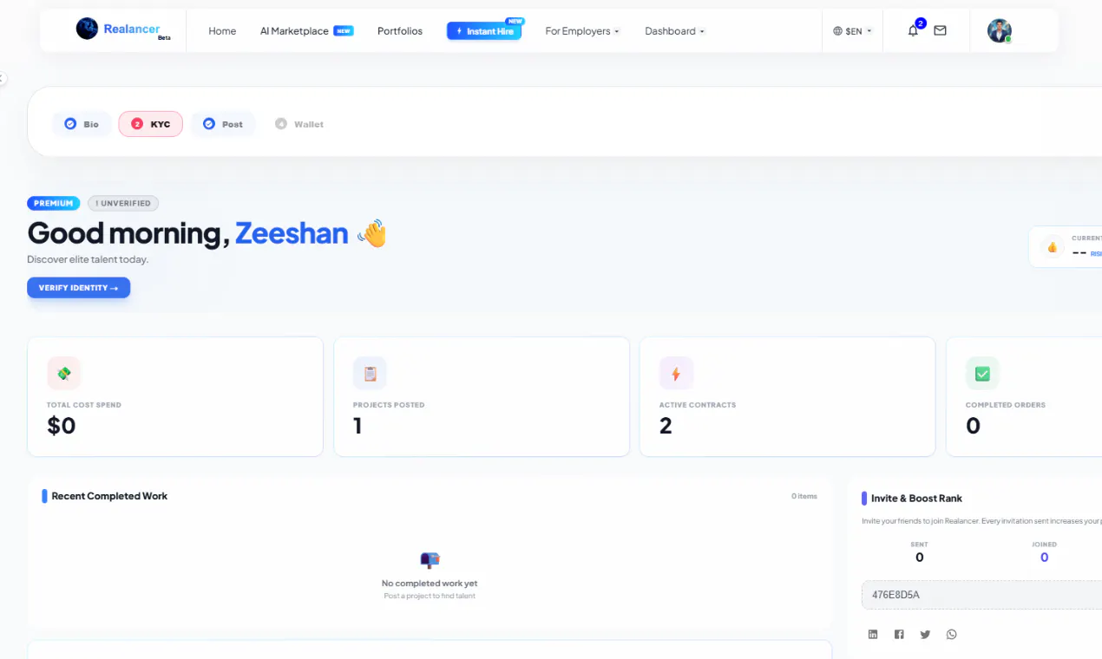Click the Projects Posted value 1
This screenshot has width=1102, height=659.
(x=357, y=426)
